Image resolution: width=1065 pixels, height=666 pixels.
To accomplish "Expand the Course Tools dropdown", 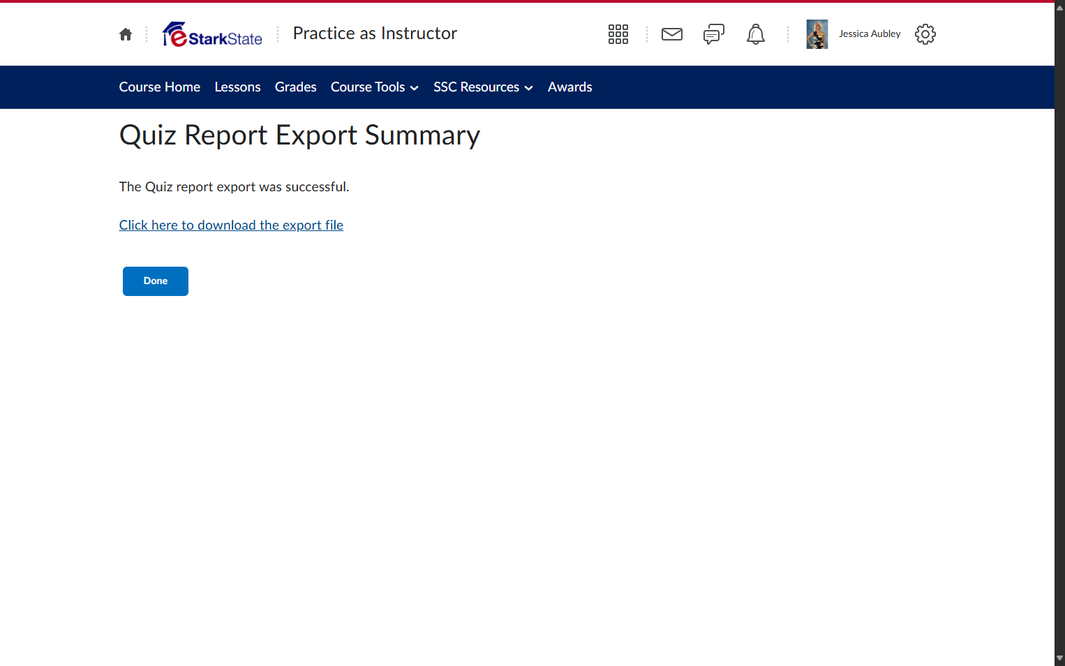I will [375, 87].
